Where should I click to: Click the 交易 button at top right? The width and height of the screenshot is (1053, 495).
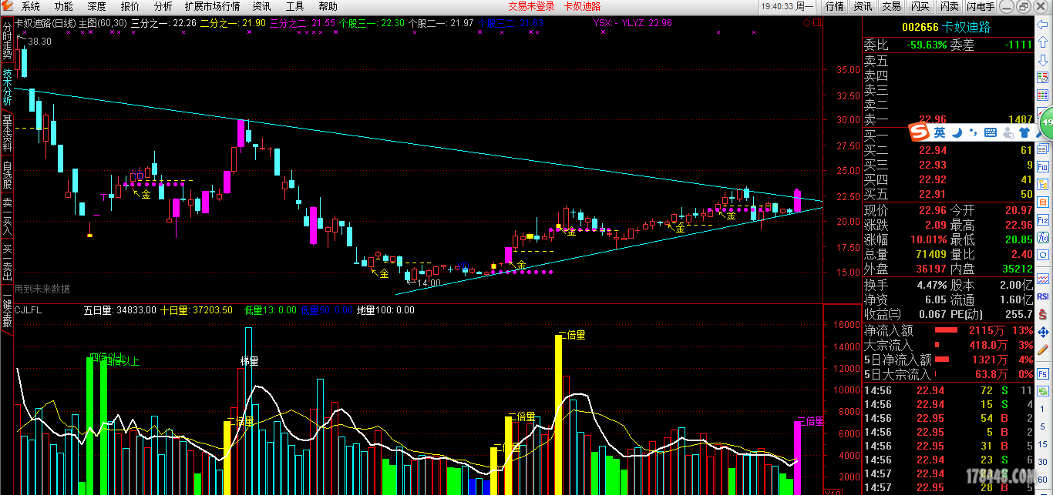pos(891,6)
